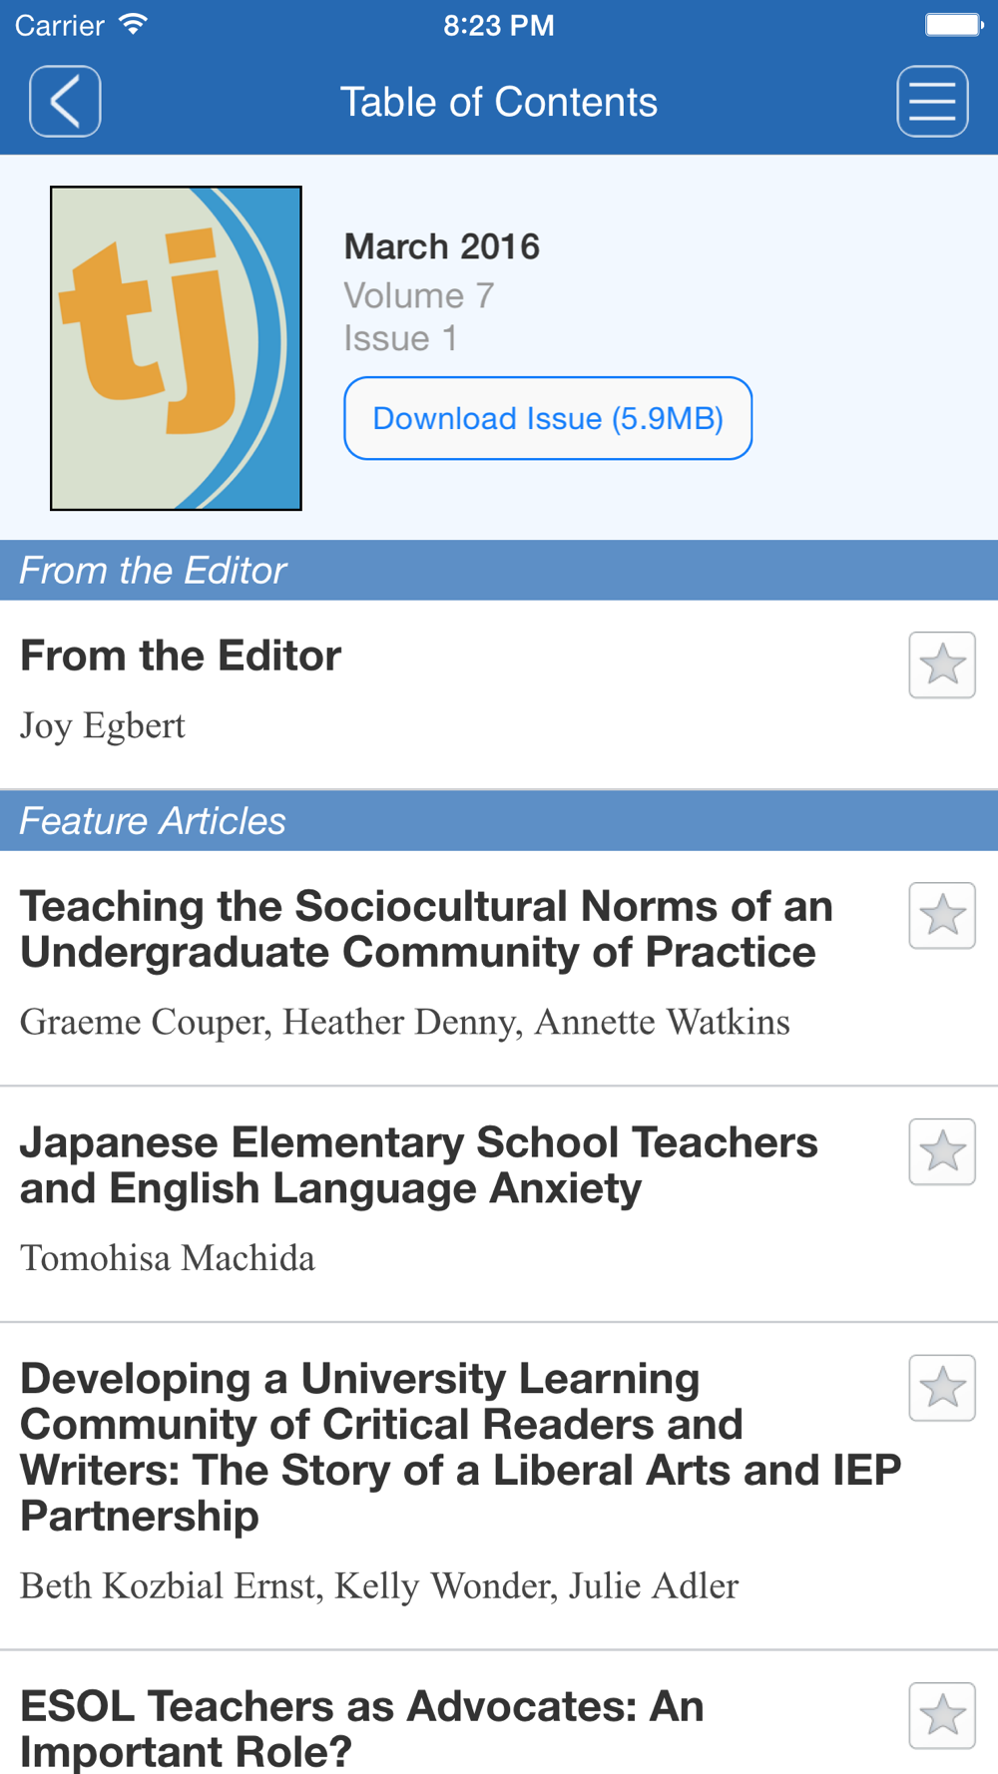Tap author name Joy Egbert
The image size is (998, 1774).
click(103, 726)
